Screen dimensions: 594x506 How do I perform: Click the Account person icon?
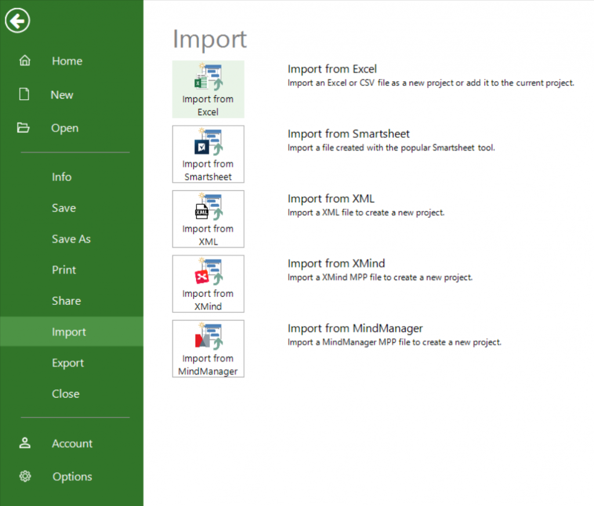(x=24, y=443)
